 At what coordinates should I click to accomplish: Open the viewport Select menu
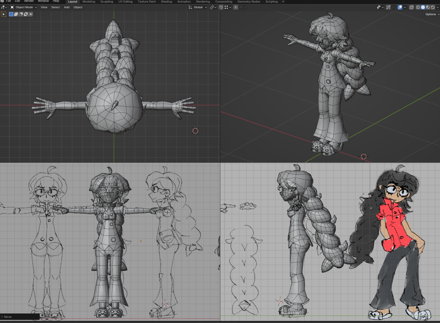[x=55, y=7]
